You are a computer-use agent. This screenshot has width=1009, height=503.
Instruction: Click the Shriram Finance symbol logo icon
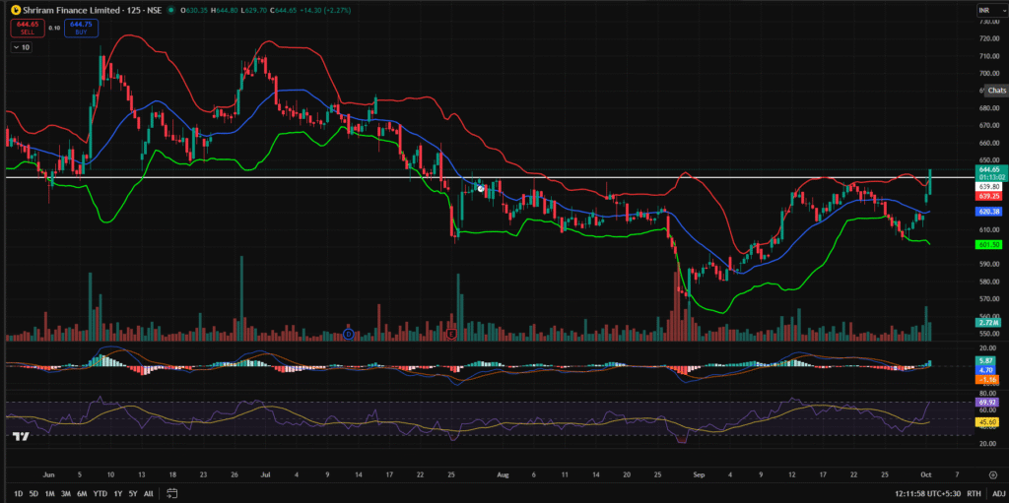tap(13, 10)
